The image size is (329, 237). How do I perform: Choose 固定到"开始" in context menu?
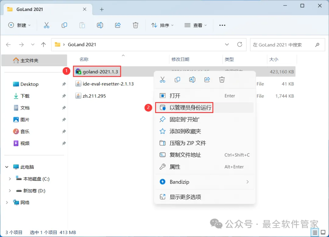click(x=205, y=119)
